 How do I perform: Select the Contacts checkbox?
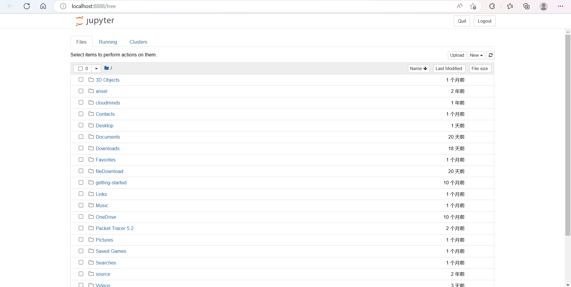tap(81, 114)
